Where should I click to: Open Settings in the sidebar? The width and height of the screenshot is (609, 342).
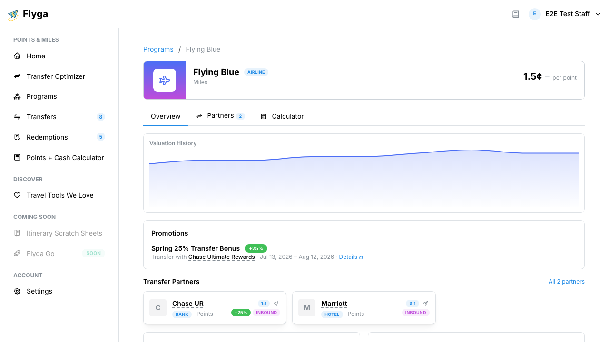pos(59,291)
